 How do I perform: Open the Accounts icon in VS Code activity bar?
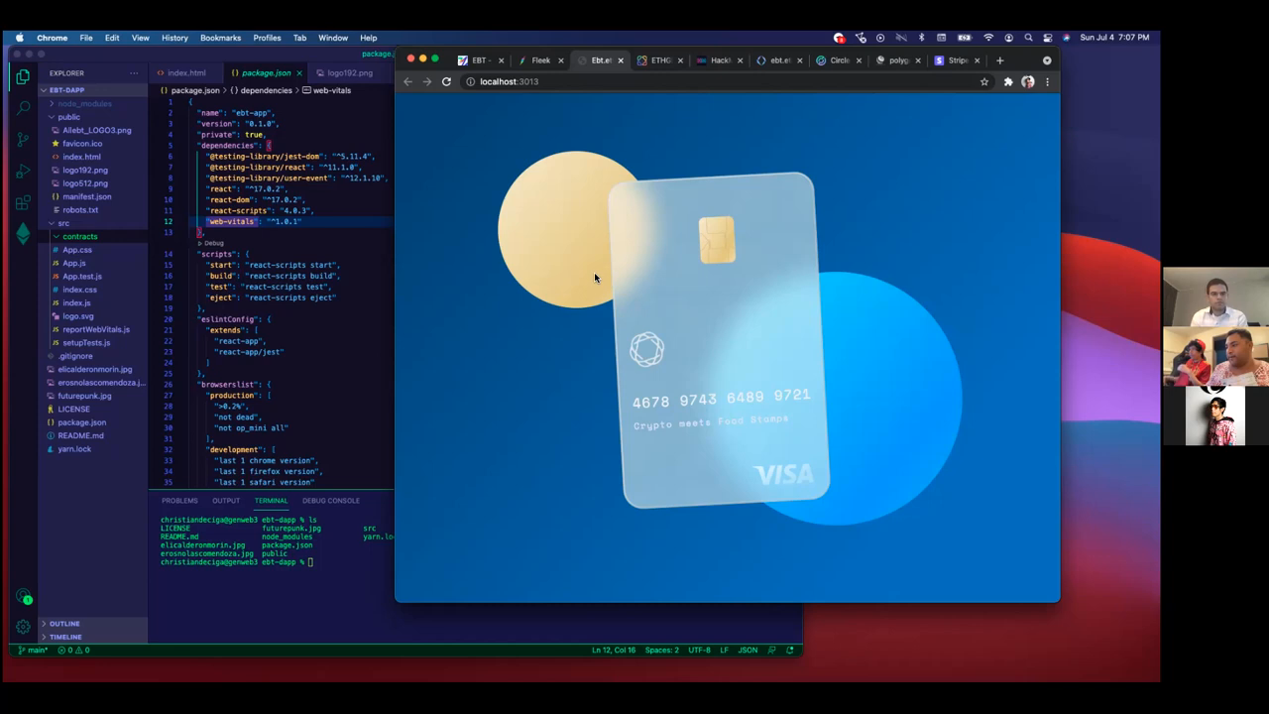coord(23,597)
